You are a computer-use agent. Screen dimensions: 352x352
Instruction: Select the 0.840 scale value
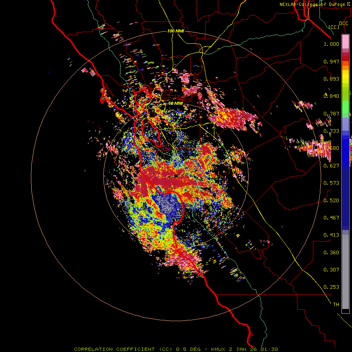331,96
